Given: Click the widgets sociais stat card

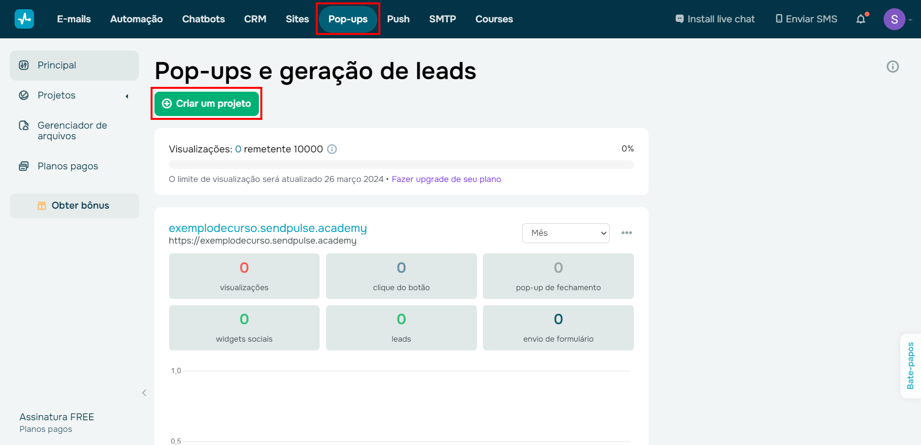Looking at the screenshot, I should [244, 328].
